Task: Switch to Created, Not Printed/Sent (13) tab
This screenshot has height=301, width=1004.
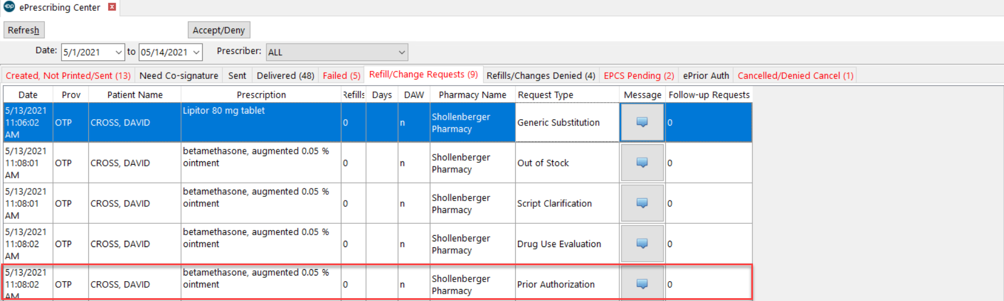Action: point(68,76)
